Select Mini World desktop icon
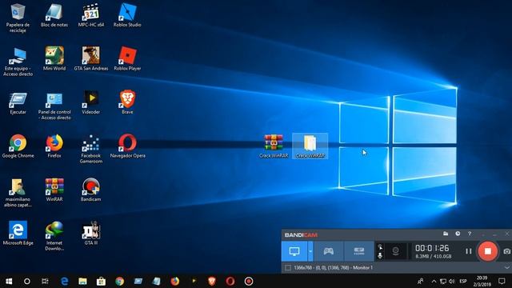Screen dimensions: 512x288 coord(54,58)
